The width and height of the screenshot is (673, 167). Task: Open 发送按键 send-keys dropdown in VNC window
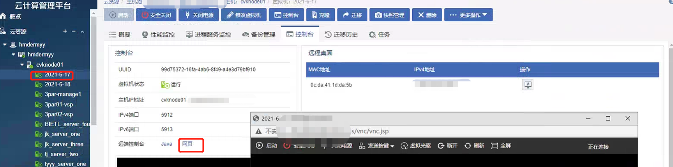[376, 146]
